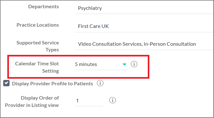Open info icon beside Calendar Time Slot dropdown
This screenshot has width=214, height=118.
click(x=134, y=64)
